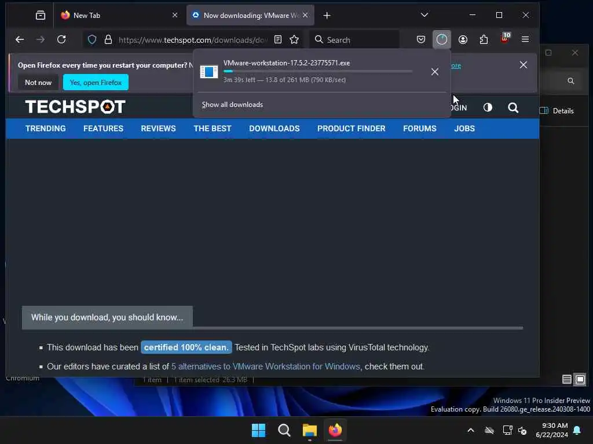Screen dimensions: 593x444
Task: Click the TechSpot logo
Action: [x=75, y=106]
